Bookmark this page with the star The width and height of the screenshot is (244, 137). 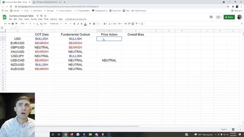point(228,7)
